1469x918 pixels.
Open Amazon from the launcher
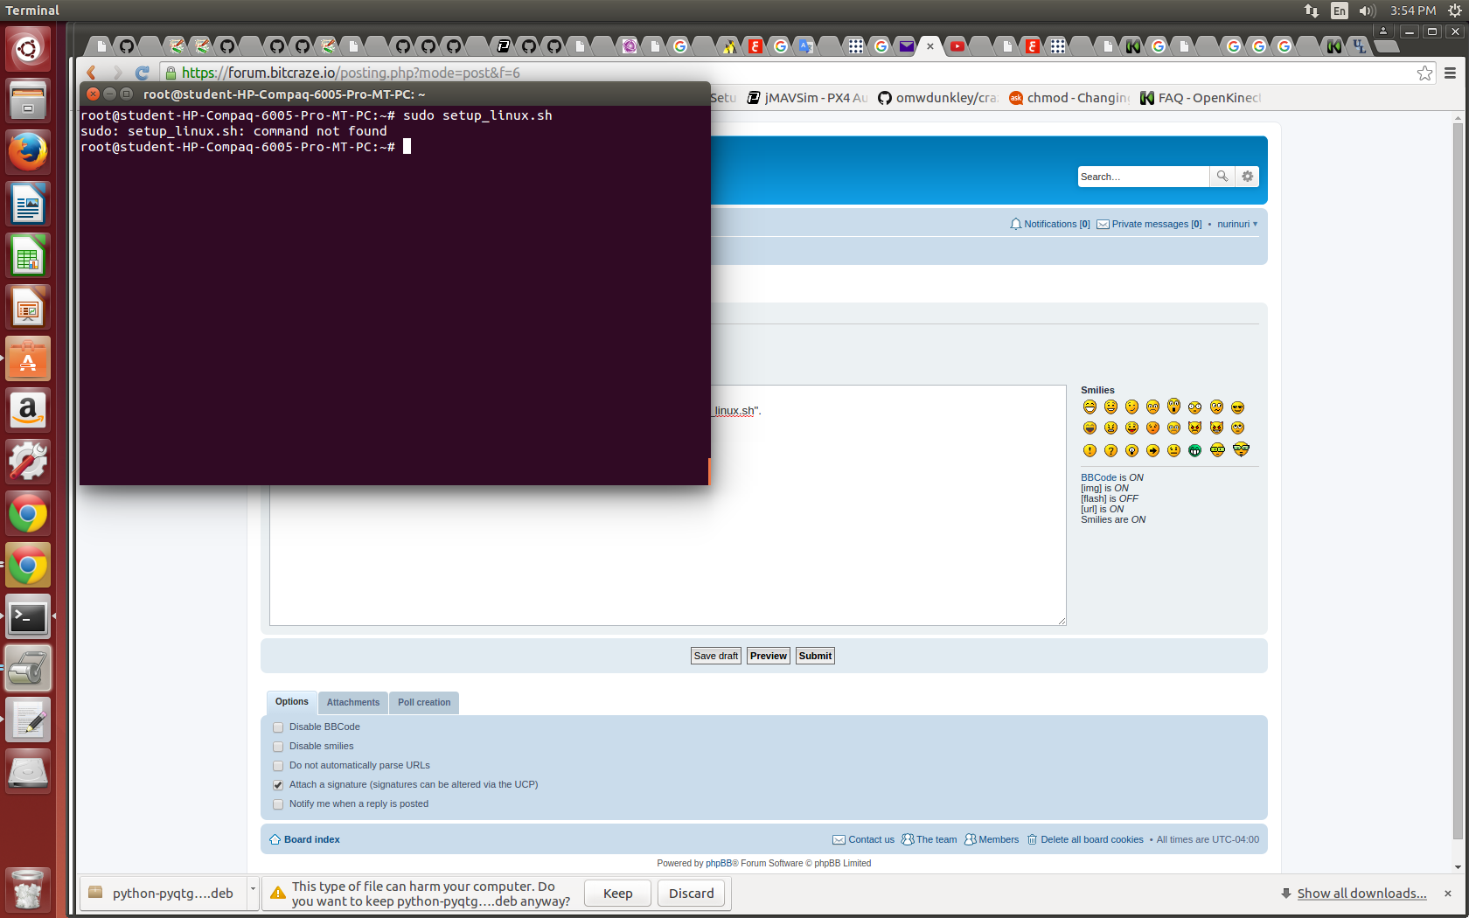pos(28,411)
